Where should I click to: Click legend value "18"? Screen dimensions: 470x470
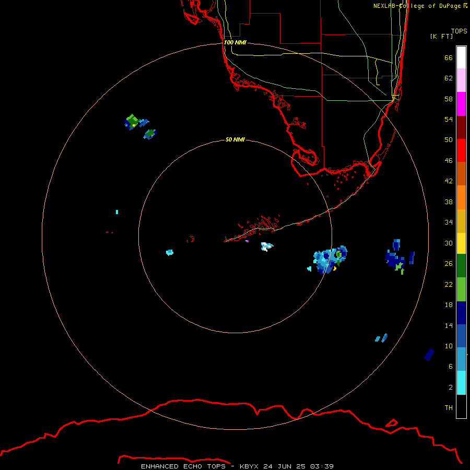449,305
